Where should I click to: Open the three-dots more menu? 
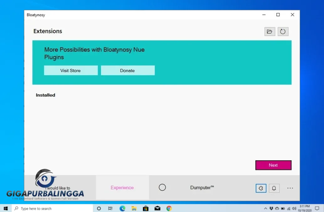290,188
